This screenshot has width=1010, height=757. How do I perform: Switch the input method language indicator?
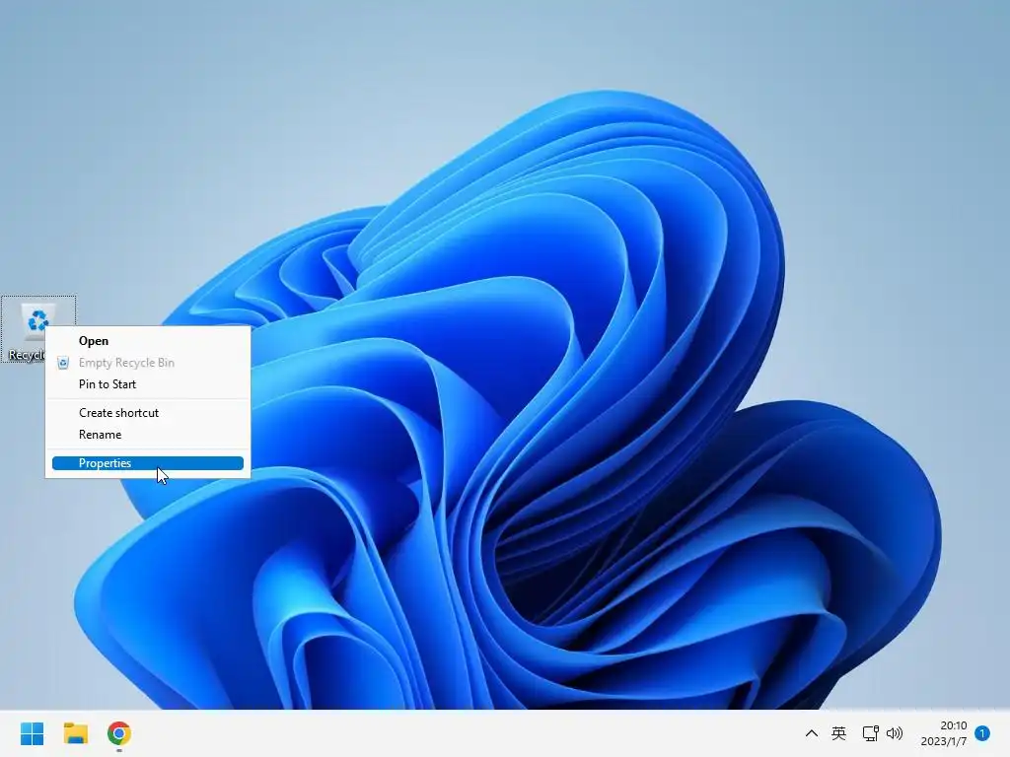pos(838,733)
